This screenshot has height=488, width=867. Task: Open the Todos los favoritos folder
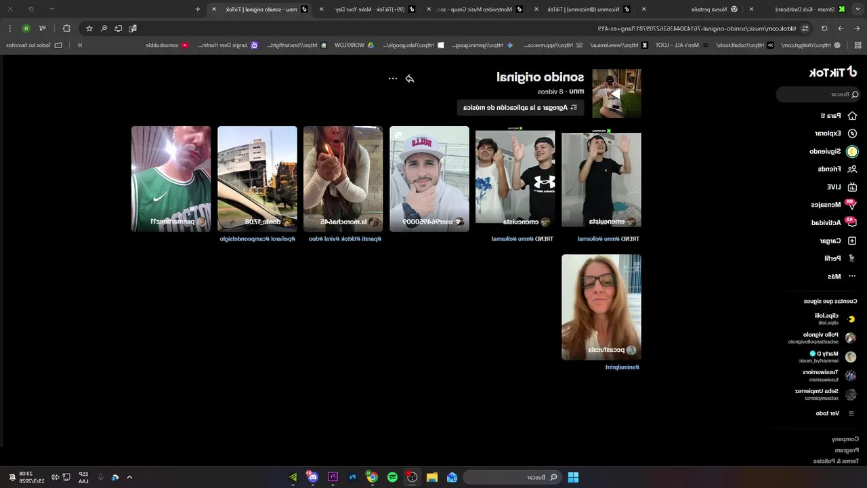click(x=34, y=45)
